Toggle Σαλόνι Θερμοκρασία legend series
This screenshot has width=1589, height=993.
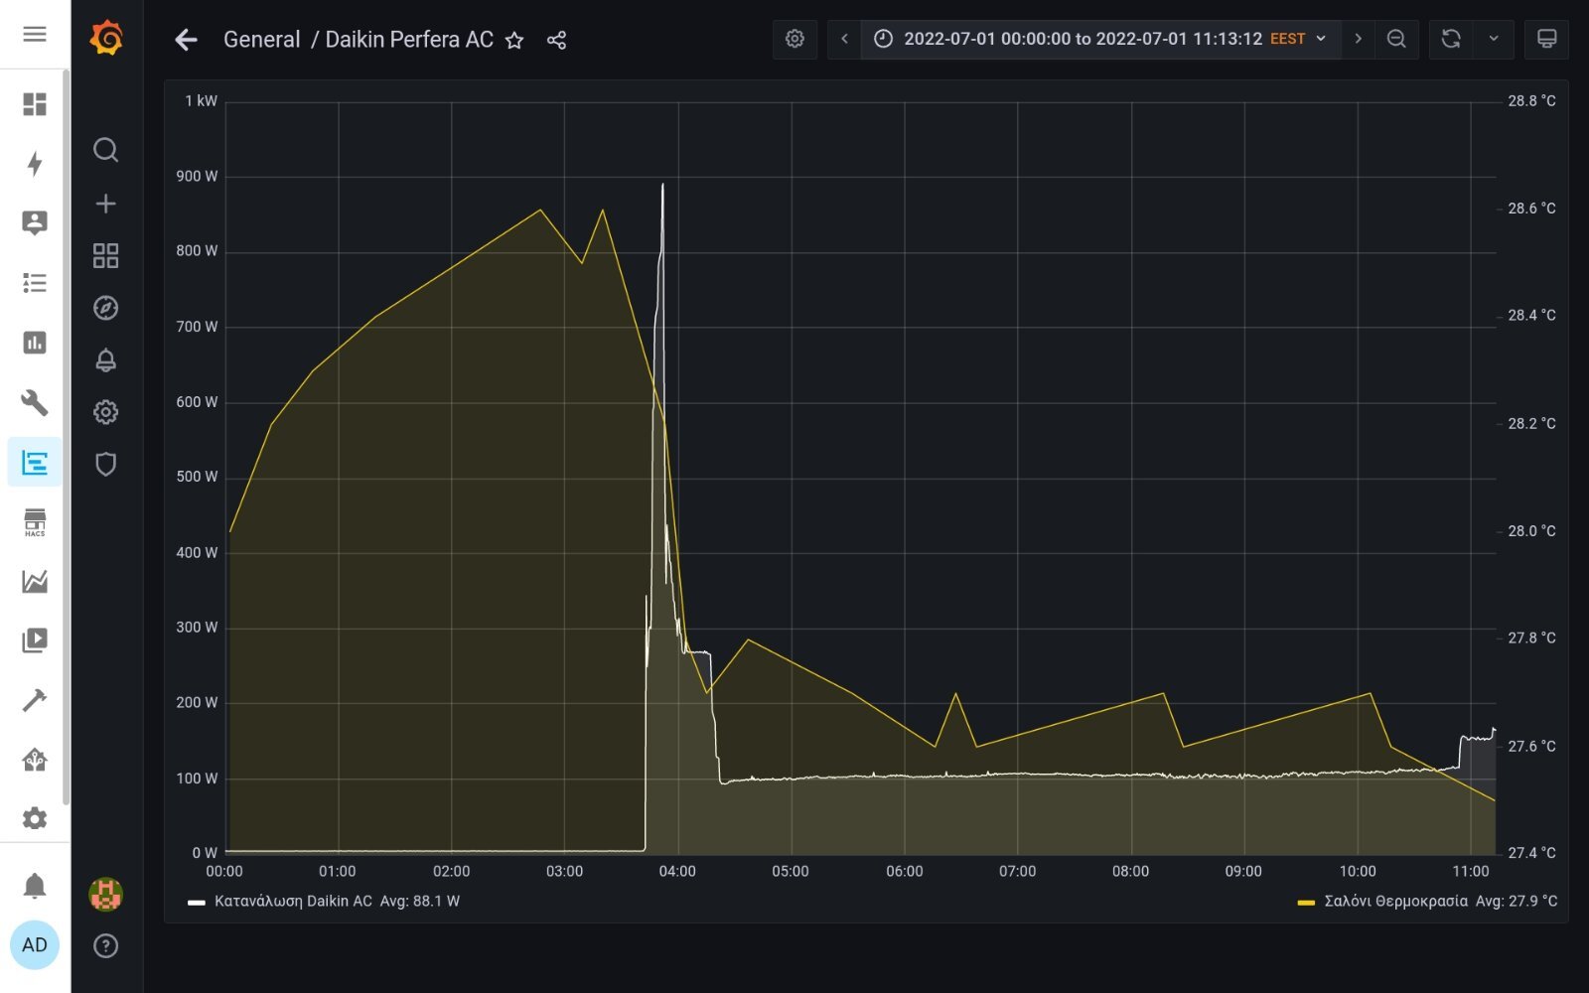click(1395, 902)
